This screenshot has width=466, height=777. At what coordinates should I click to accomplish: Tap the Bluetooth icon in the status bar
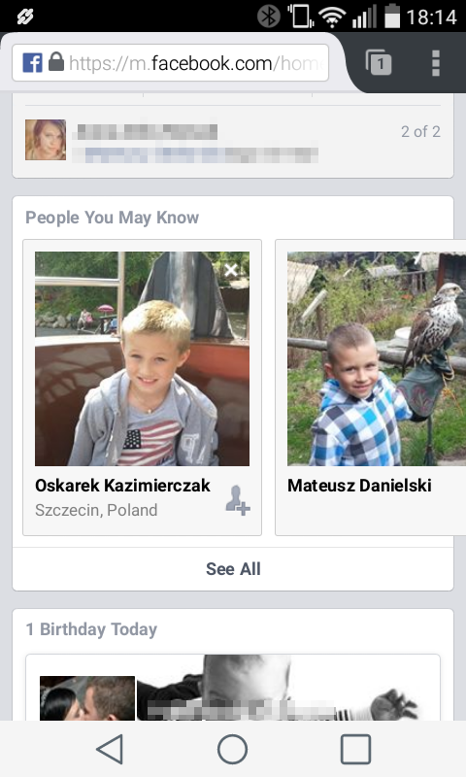pos(268,17)
